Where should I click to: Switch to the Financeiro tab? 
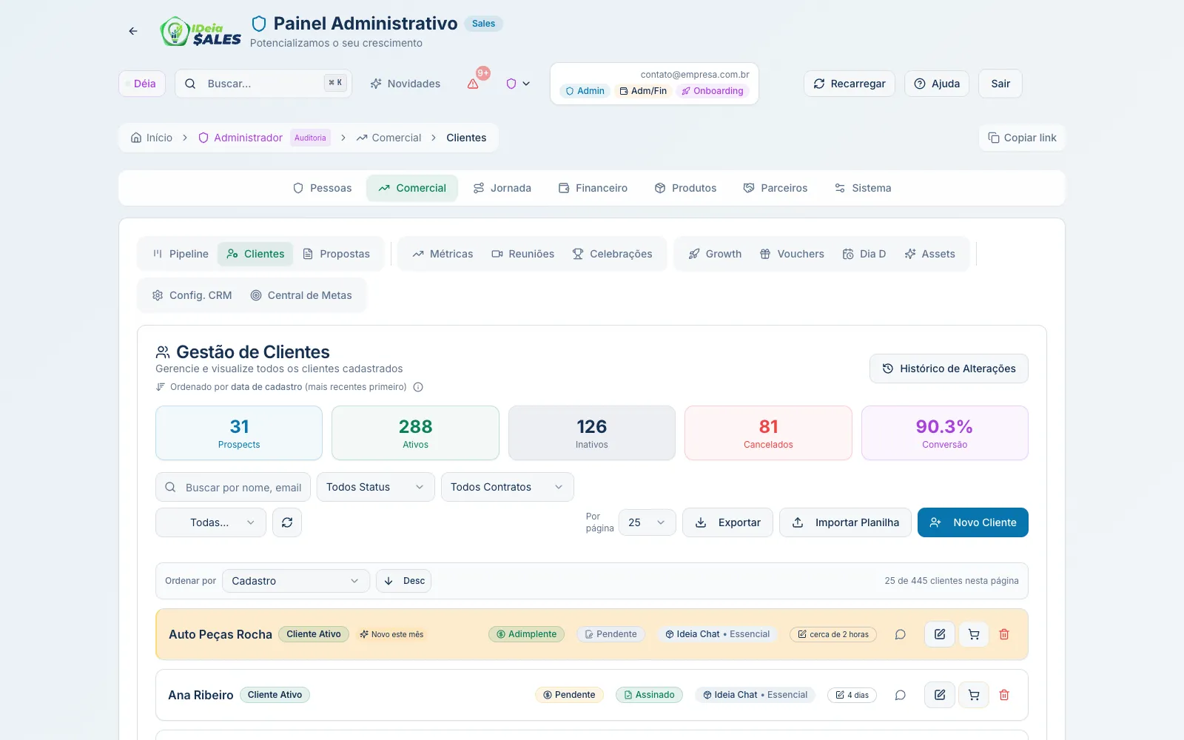point(593,188)
